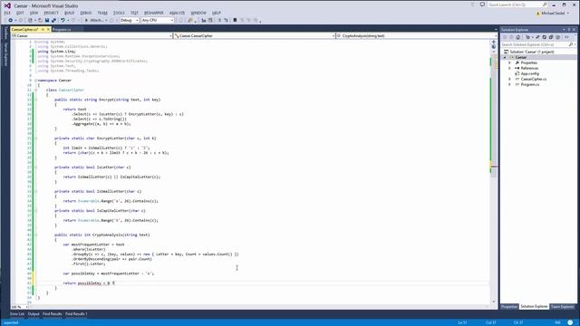Select Solution 'Caesar' node
Image resolution: width=580 pixels, height=326 pixels.
pos(532,52)
